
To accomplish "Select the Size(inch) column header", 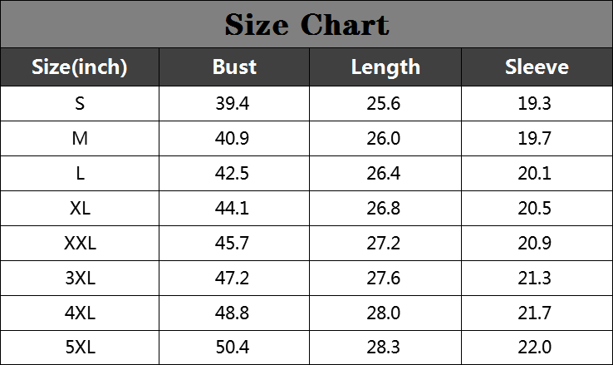I will (80, 67).
